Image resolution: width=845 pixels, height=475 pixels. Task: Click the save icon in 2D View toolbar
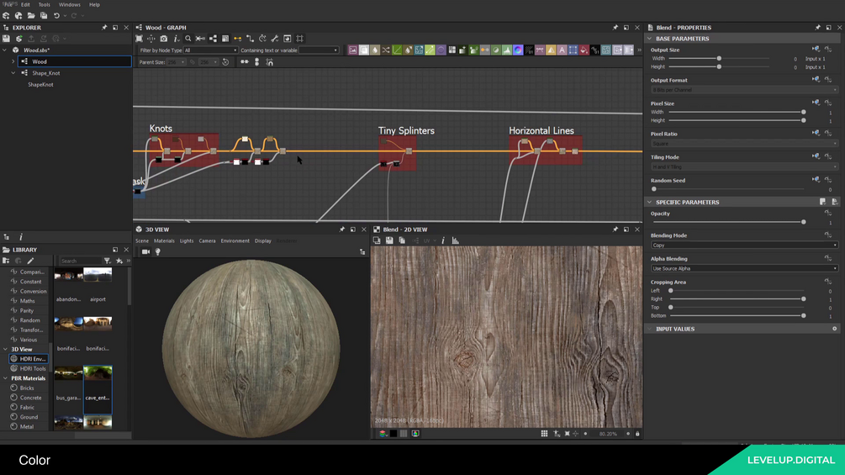pyautogui.click(x=389, y=240)
